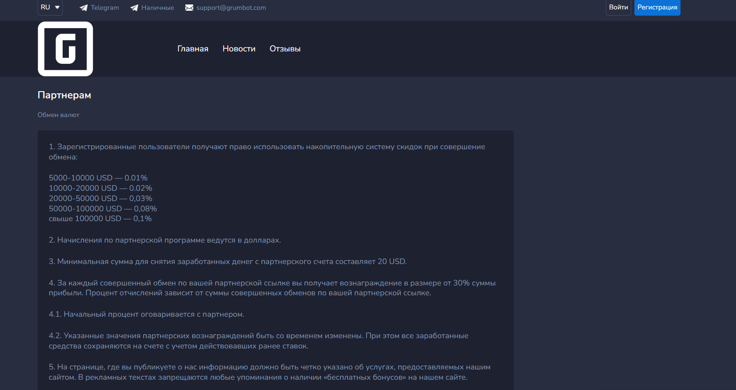Open the Telegram link
The width and height of the screenshot is (736, 390).
pos(105,8)
